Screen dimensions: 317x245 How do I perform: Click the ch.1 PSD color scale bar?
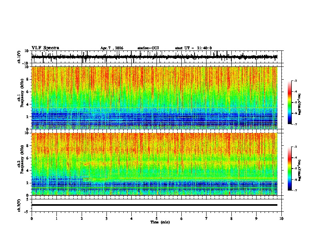point(290,102)
